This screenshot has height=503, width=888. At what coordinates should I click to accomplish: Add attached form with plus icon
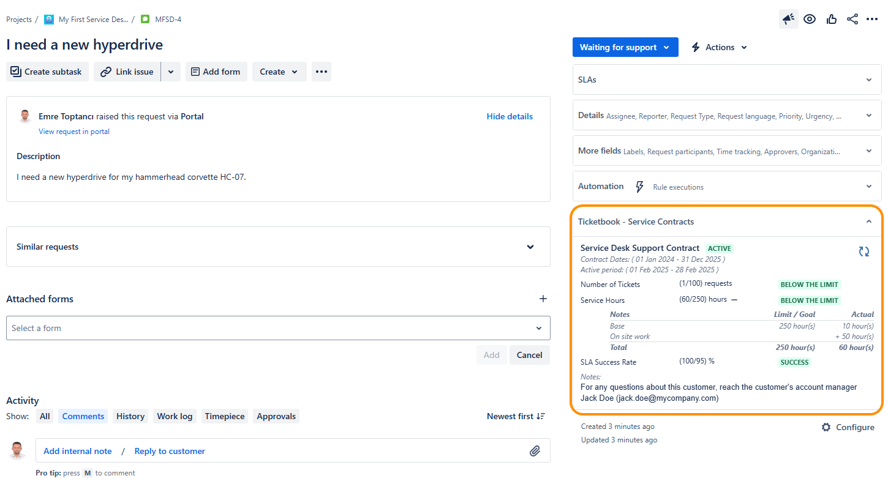[x=543, y=299]
